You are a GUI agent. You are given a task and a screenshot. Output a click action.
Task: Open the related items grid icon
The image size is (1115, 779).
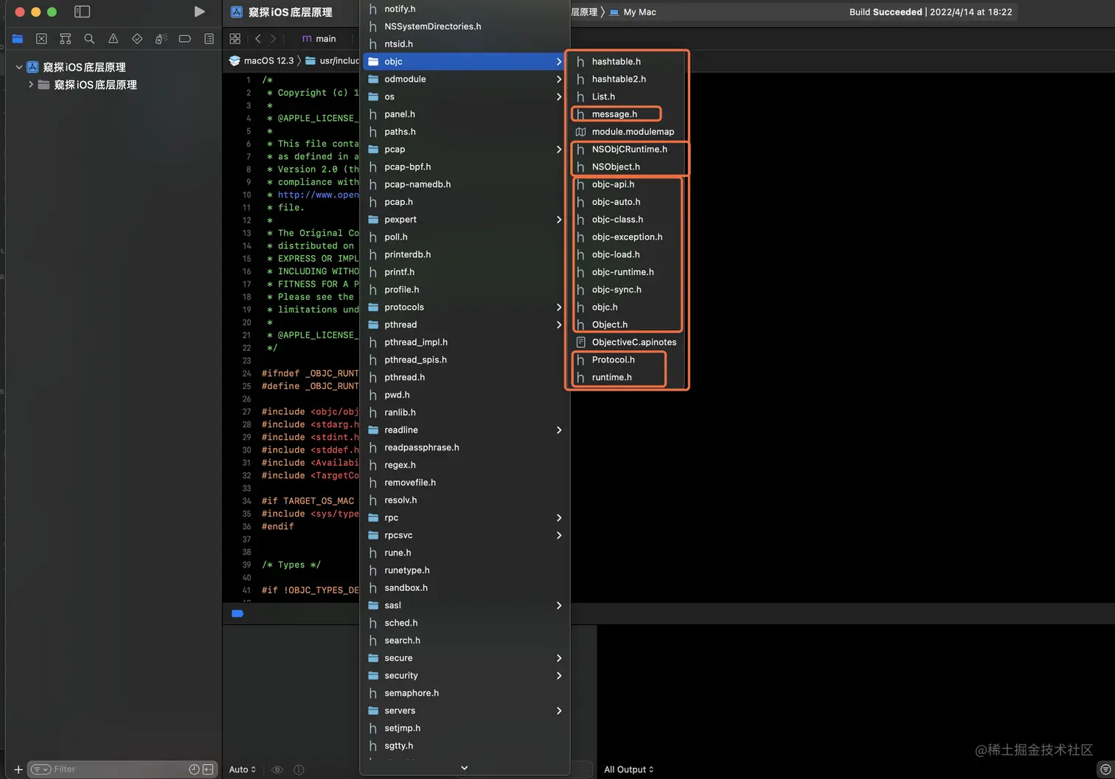coord(235,38)
